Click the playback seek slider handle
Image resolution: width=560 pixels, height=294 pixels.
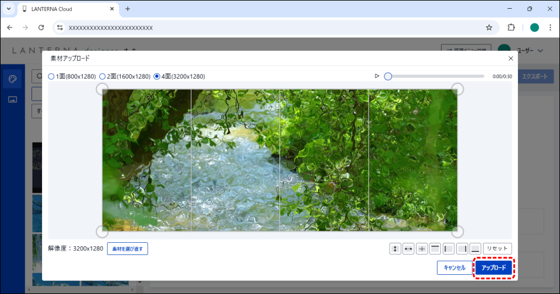point(388,76)
